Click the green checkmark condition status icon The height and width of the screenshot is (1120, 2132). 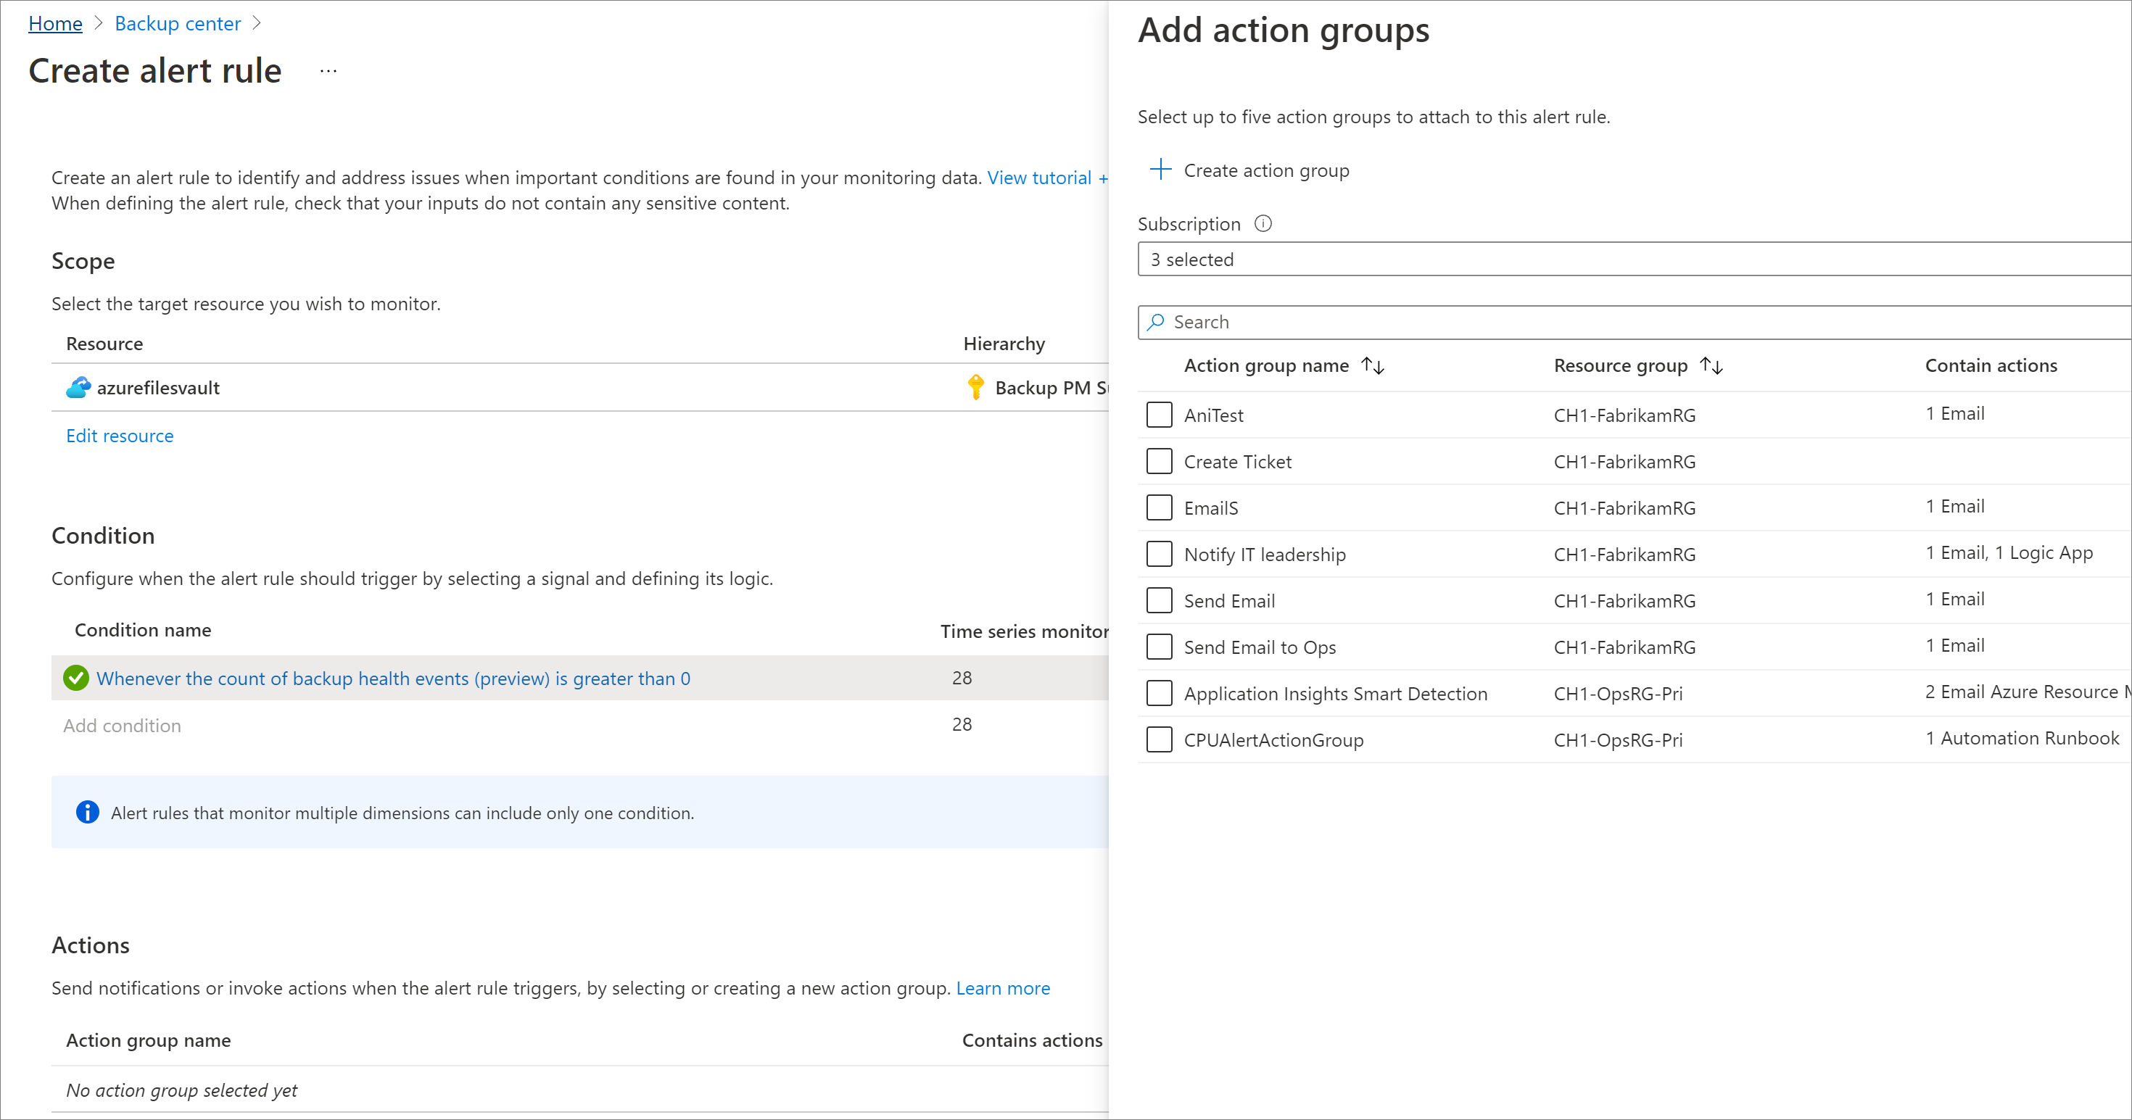78,679
